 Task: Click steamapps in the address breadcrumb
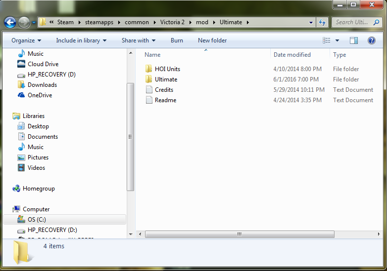click(99, 22)
